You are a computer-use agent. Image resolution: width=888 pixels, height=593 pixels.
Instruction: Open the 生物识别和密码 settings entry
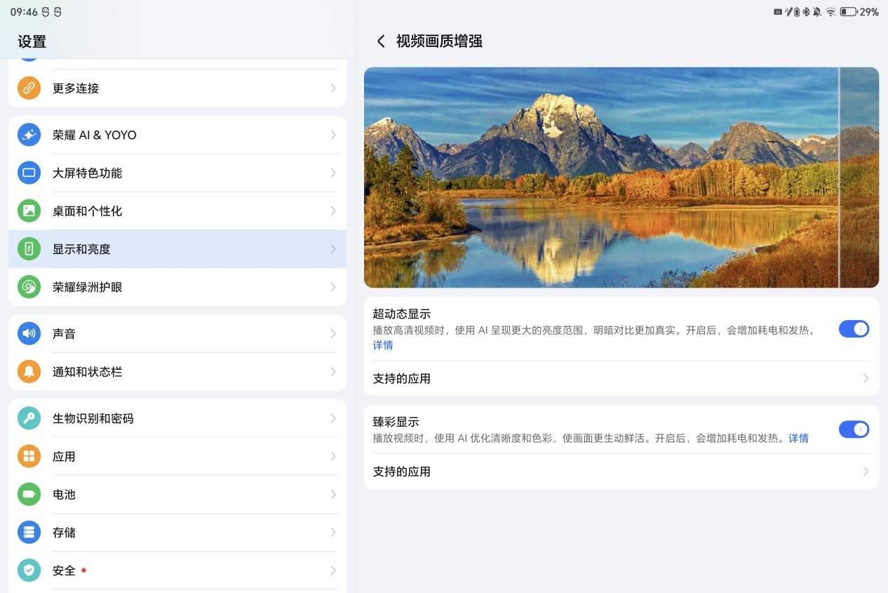(x=177, y=418)
